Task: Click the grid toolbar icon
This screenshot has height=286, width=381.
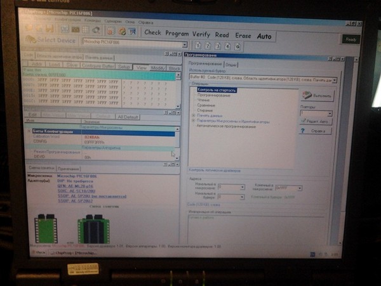Action: click(x=86, y=30)
